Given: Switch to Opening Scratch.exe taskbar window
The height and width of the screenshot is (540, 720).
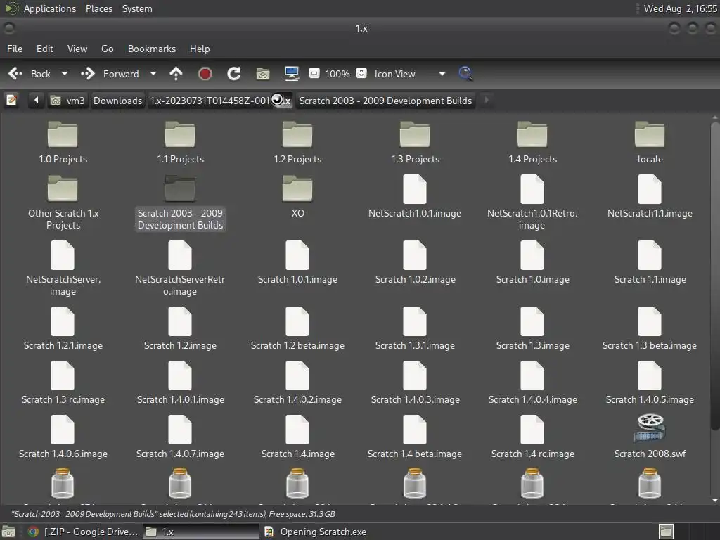Looking at the screenshot, I should click(x=316, y=532).
